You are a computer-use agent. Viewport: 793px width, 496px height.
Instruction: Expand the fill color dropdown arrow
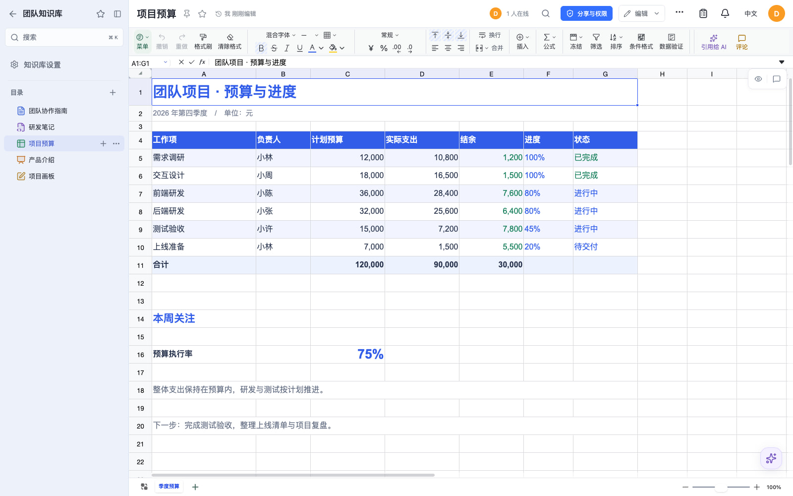(342, 48)
